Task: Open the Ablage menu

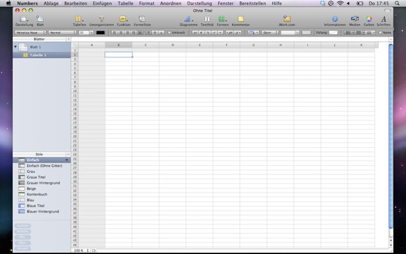Action: [x=51, y=3]
